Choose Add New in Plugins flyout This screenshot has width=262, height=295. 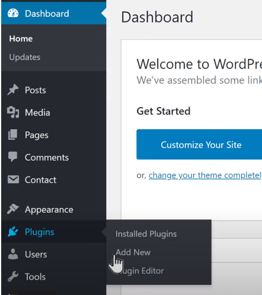click(133, 252)
